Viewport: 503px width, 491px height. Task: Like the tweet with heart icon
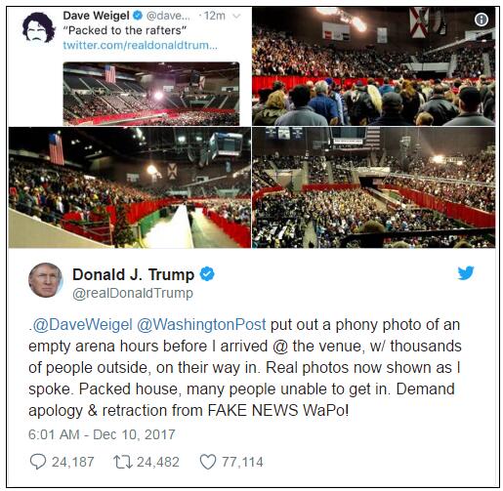pyautogui.click(x=208, y=462)
